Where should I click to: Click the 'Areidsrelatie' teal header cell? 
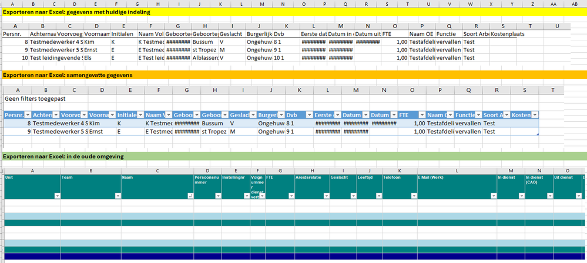click(312, 186)
